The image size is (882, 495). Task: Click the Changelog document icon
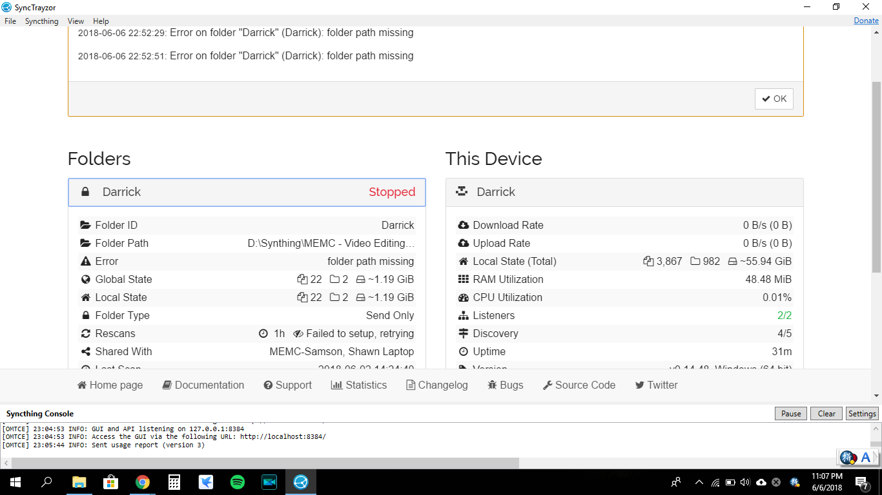point(411,385)
